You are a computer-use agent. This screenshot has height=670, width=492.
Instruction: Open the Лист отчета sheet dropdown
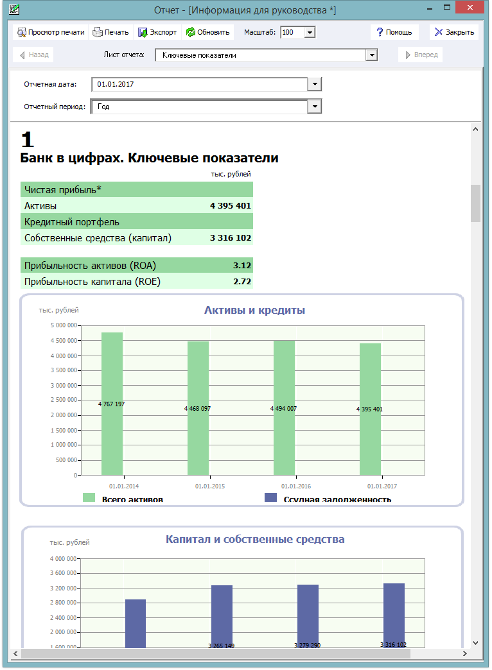point(372,55)
